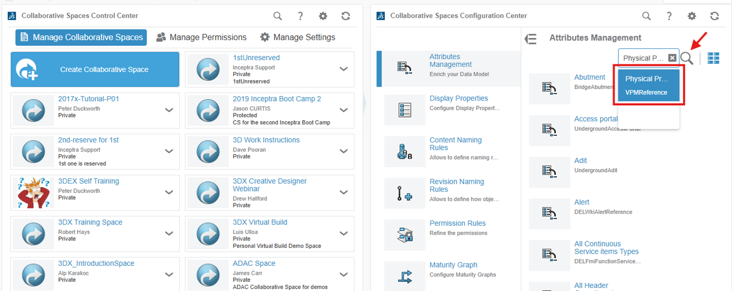Open the Adit type link
The image size is (732, 291).
tap(581, 161)
